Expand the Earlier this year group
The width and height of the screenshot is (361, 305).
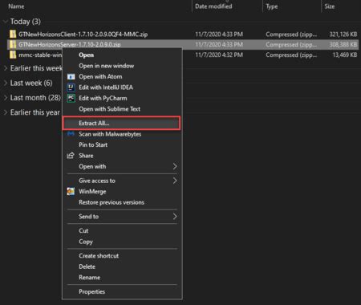(x=6, y=112)
